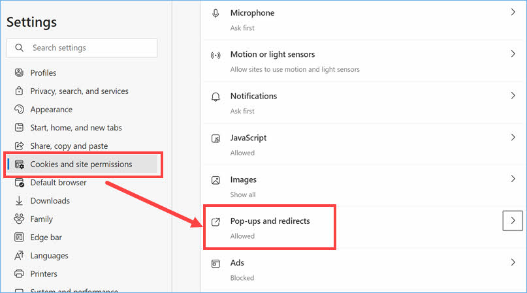Expand Pop-ups and redirects chevron

[x=513, y=221]
